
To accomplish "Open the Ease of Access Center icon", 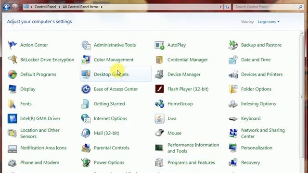I will click(86, 89).
